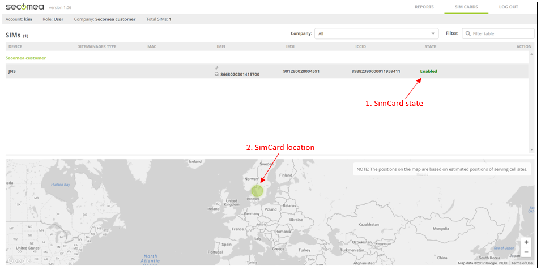The width and height of the screenshot is (541, 270).
Task: Click the green Enabled state text
Action: pos(428,71)
